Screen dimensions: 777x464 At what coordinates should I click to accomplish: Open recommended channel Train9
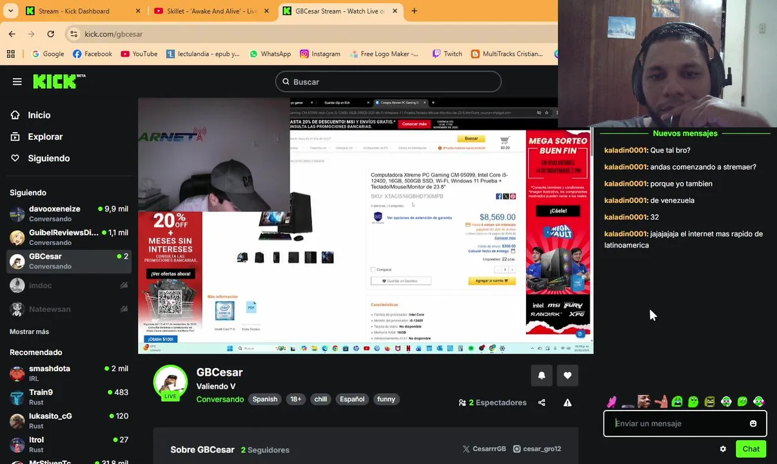click(x=69, y=397)
